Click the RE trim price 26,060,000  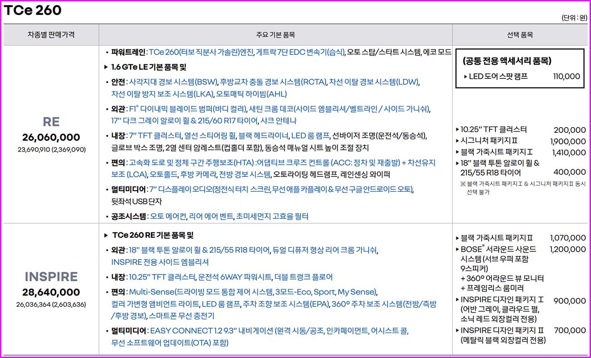click(x=51, y=137)
